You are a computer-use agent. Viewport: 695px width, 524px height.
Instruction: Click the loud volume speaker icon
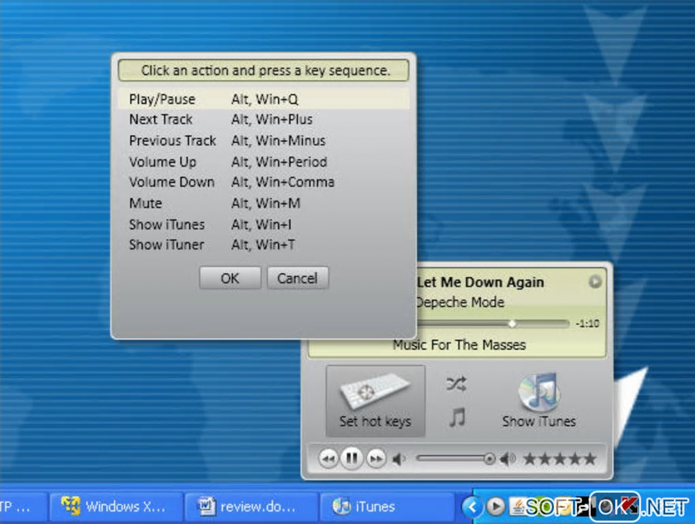pos(508,458)
